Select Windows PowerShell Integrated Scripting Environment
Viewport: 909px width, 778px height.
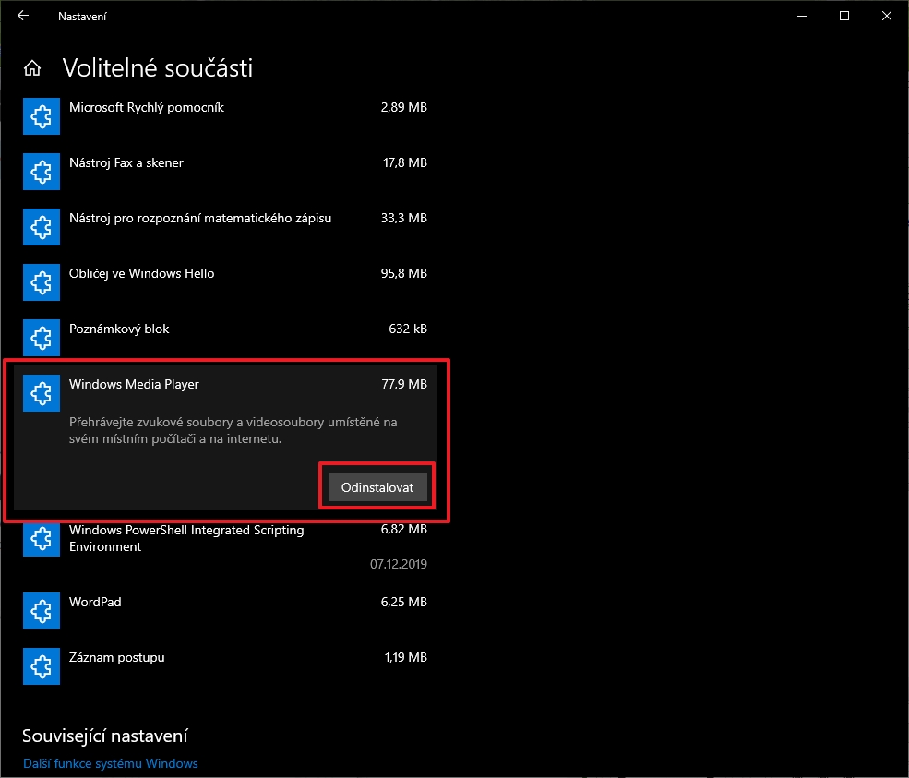[x=186, y=538]
